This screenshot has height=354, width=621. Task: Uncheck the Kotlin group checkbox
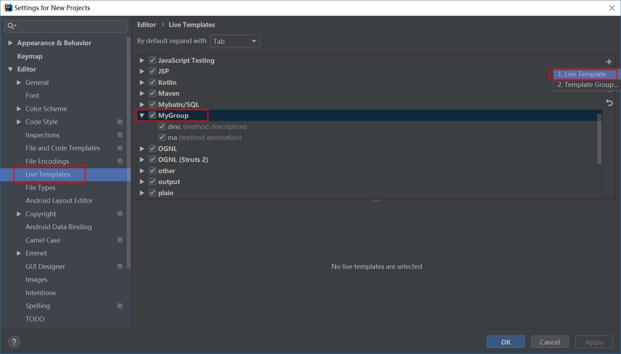[153, 82]
